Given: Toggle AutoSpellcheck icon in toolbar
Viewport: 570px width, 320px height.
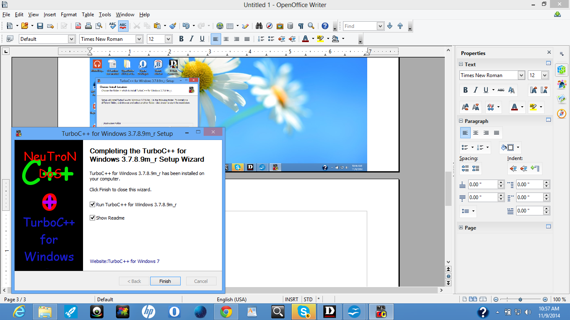Looking at the screenshot, I should click(x=123, y=26).
